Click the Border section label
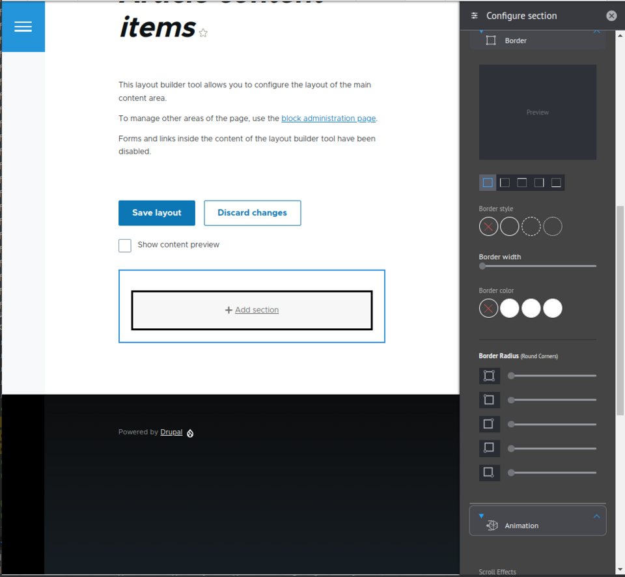The image size is (625, 577). (x=516, y=40)
